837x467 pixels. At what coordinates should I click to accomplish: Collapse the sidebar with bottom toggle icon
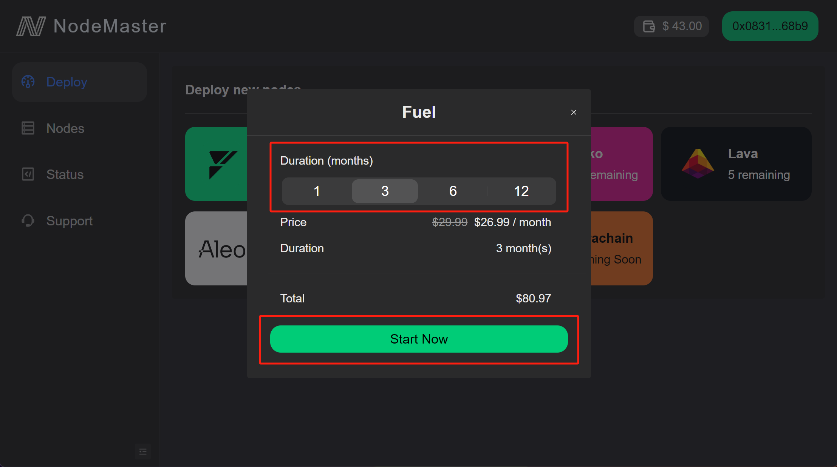click(143, 452)
